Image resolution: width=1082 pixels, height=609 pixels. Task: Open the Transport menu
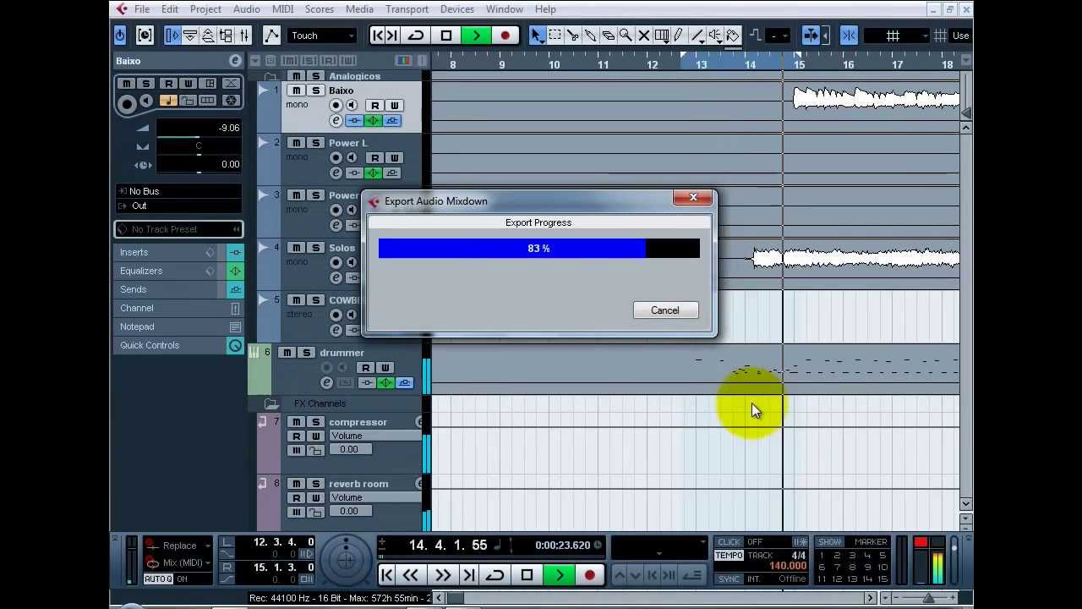click(407, 9)
